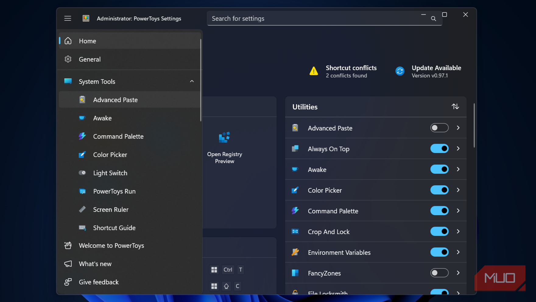Open Advanced Paste settings via its chevron
The width and height of the screenshot is (536, 302).
click(x=458, y=128)
